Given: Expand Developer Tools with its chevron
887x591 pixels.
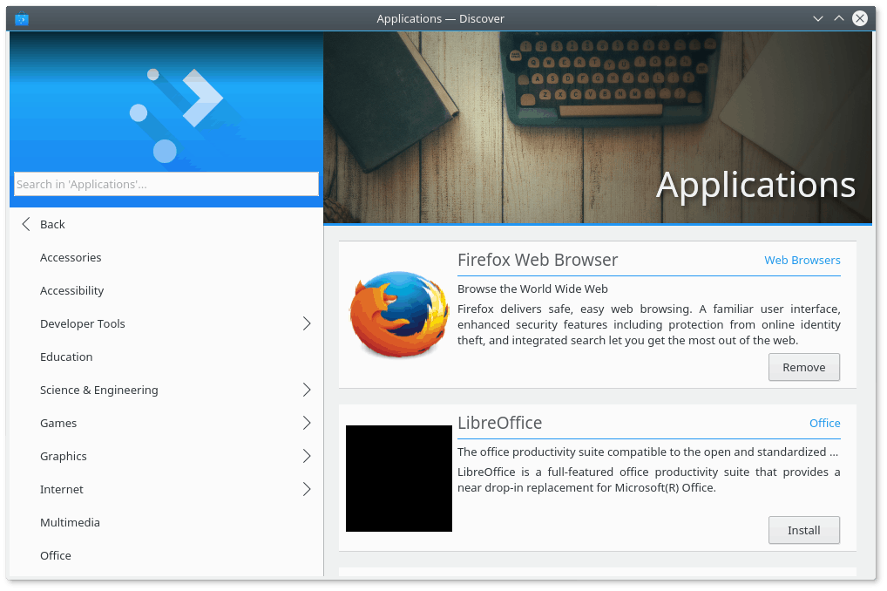Looking at the screenshot, I should (x=307, y=323).
